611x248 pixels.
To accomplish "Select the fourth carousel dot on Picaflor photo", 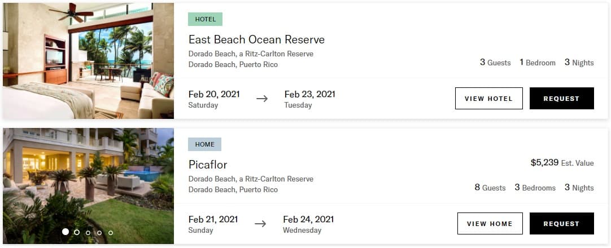I will [x=99, y=232].
